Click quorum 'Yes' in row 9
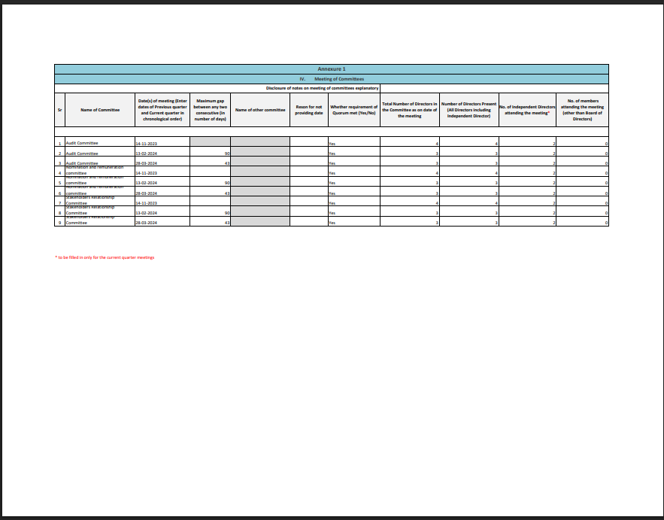Screen dimensions: 664x520 coord(332,223)
